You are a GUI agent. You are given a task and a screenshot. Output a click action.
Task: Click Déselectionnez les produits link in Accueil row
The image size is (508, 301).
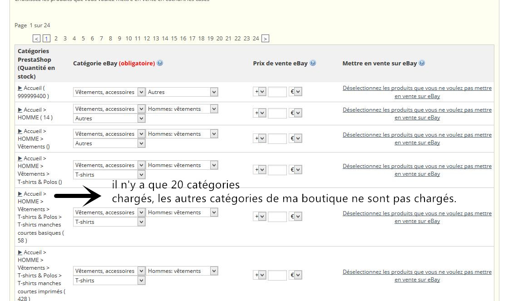click(417, 92)
